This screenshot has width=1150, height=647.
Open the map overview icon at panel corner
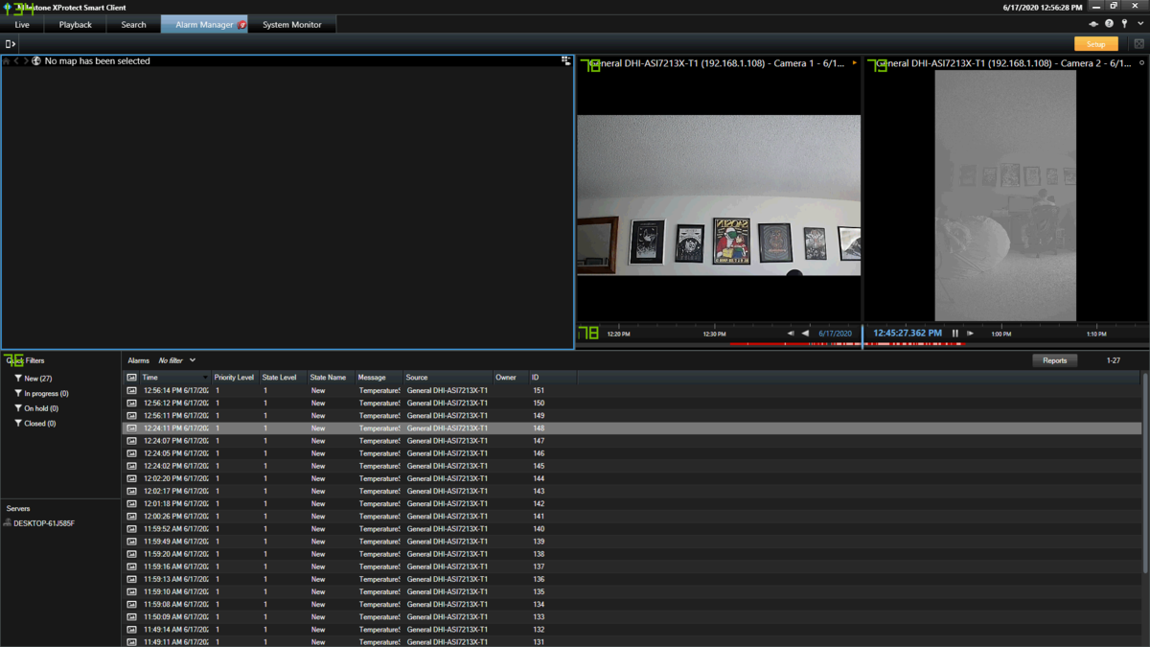(x=565, y=60)
